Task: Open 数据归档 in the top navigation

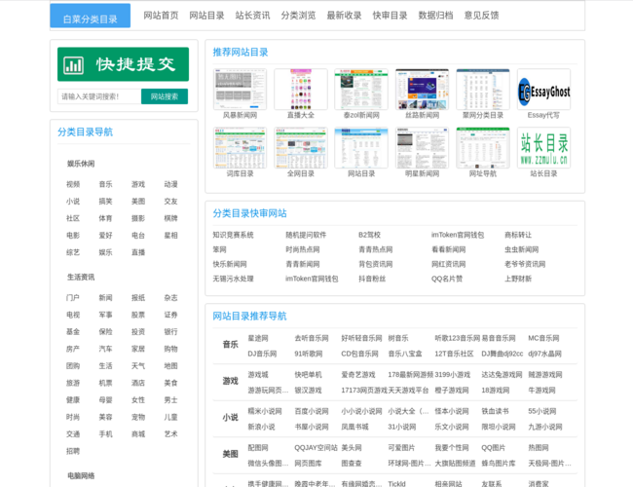Action: (x=435, y=16)
